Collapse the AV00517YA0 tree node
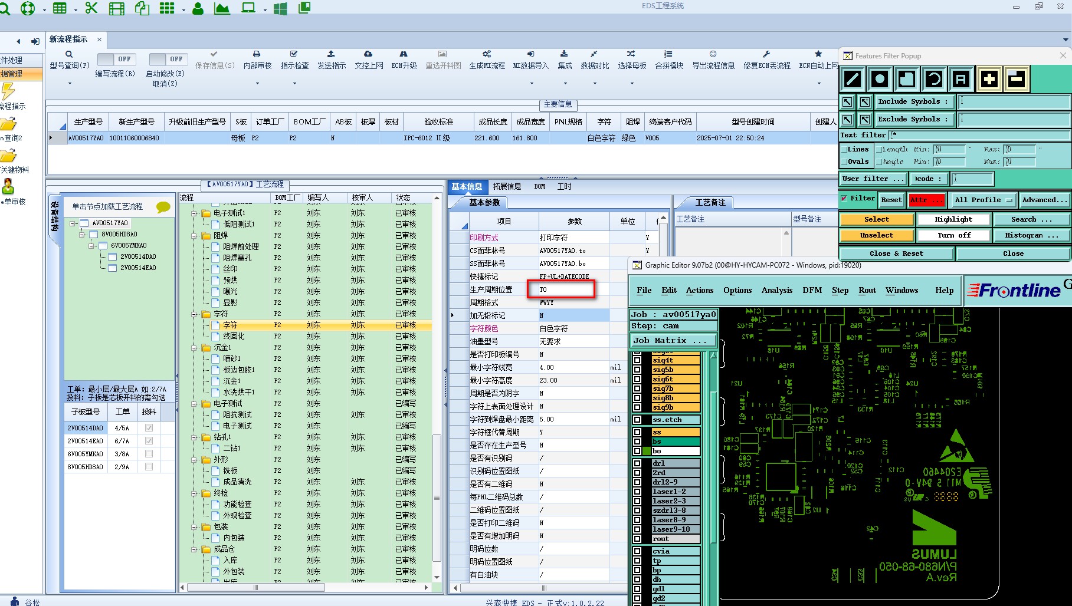The width and height of the screenshot is (1072, 606). tap(73, 223)
